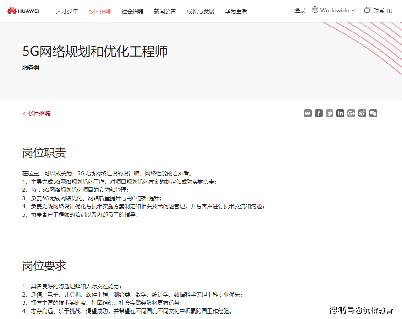The height and width of the screenshot is (319, 402).
Task: Open the 成长与发展 section
Action: pyautogui.click(x=200, y=11)
